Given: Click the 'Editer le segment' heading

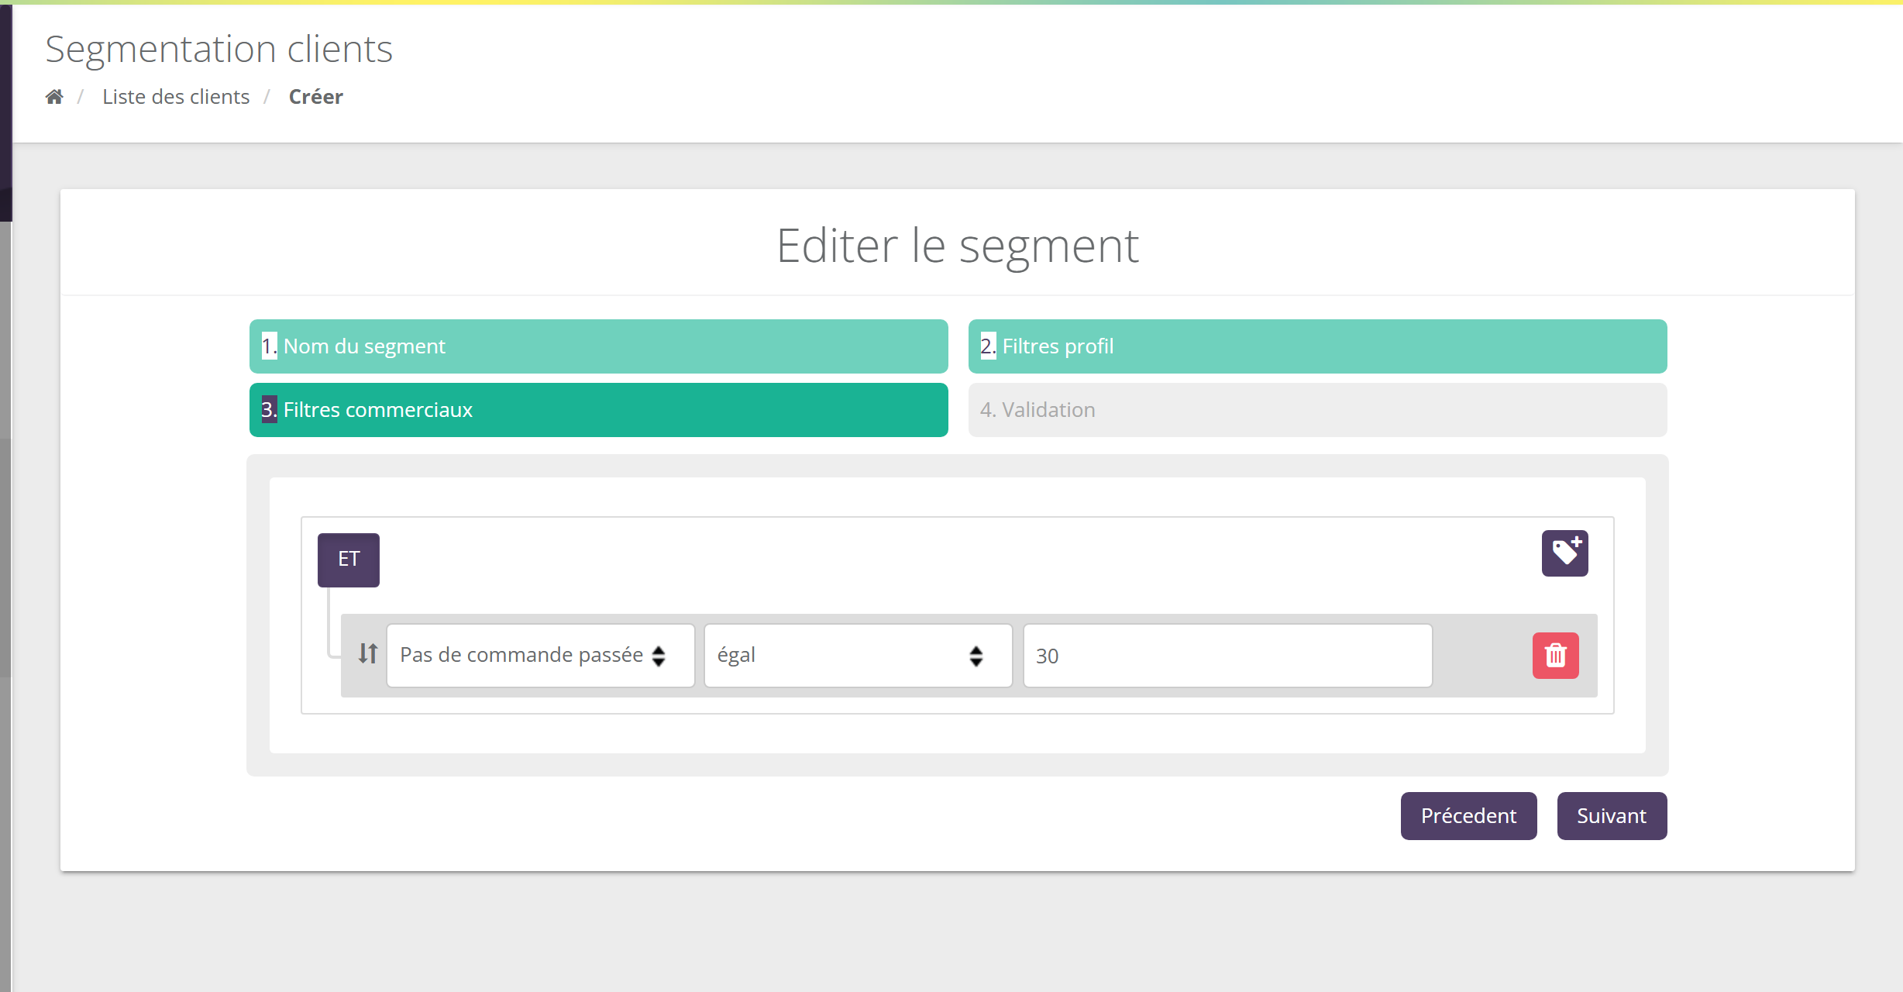Looking at the screenshot, I should [x=958, y=246].
